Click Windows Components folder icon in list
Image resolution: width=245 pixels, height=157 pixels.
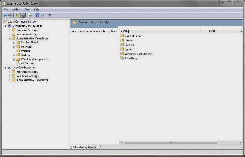122,53
